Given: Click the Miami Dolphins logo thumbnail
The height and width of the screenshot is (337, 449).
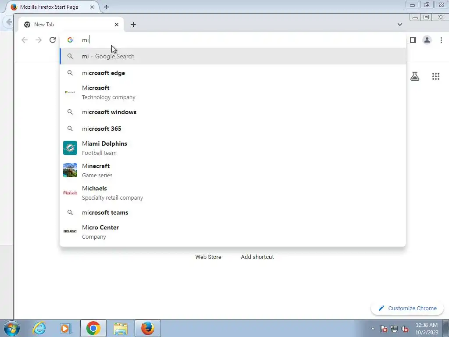Looking at the screenshot, I should [x=70, y=148].
